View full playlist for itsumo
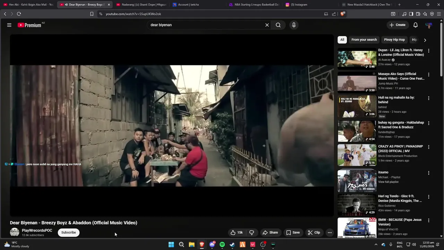The height and width of the screenshot is (250, 444). pyautogui.click(x=388, y=182)
